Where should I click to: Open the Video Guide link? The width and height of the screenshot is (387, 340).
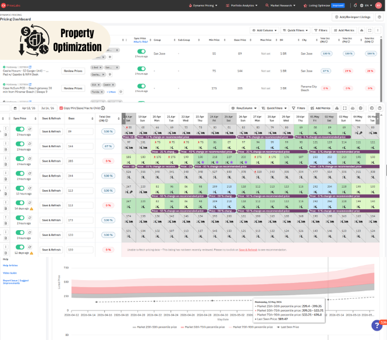click(10, 273)
